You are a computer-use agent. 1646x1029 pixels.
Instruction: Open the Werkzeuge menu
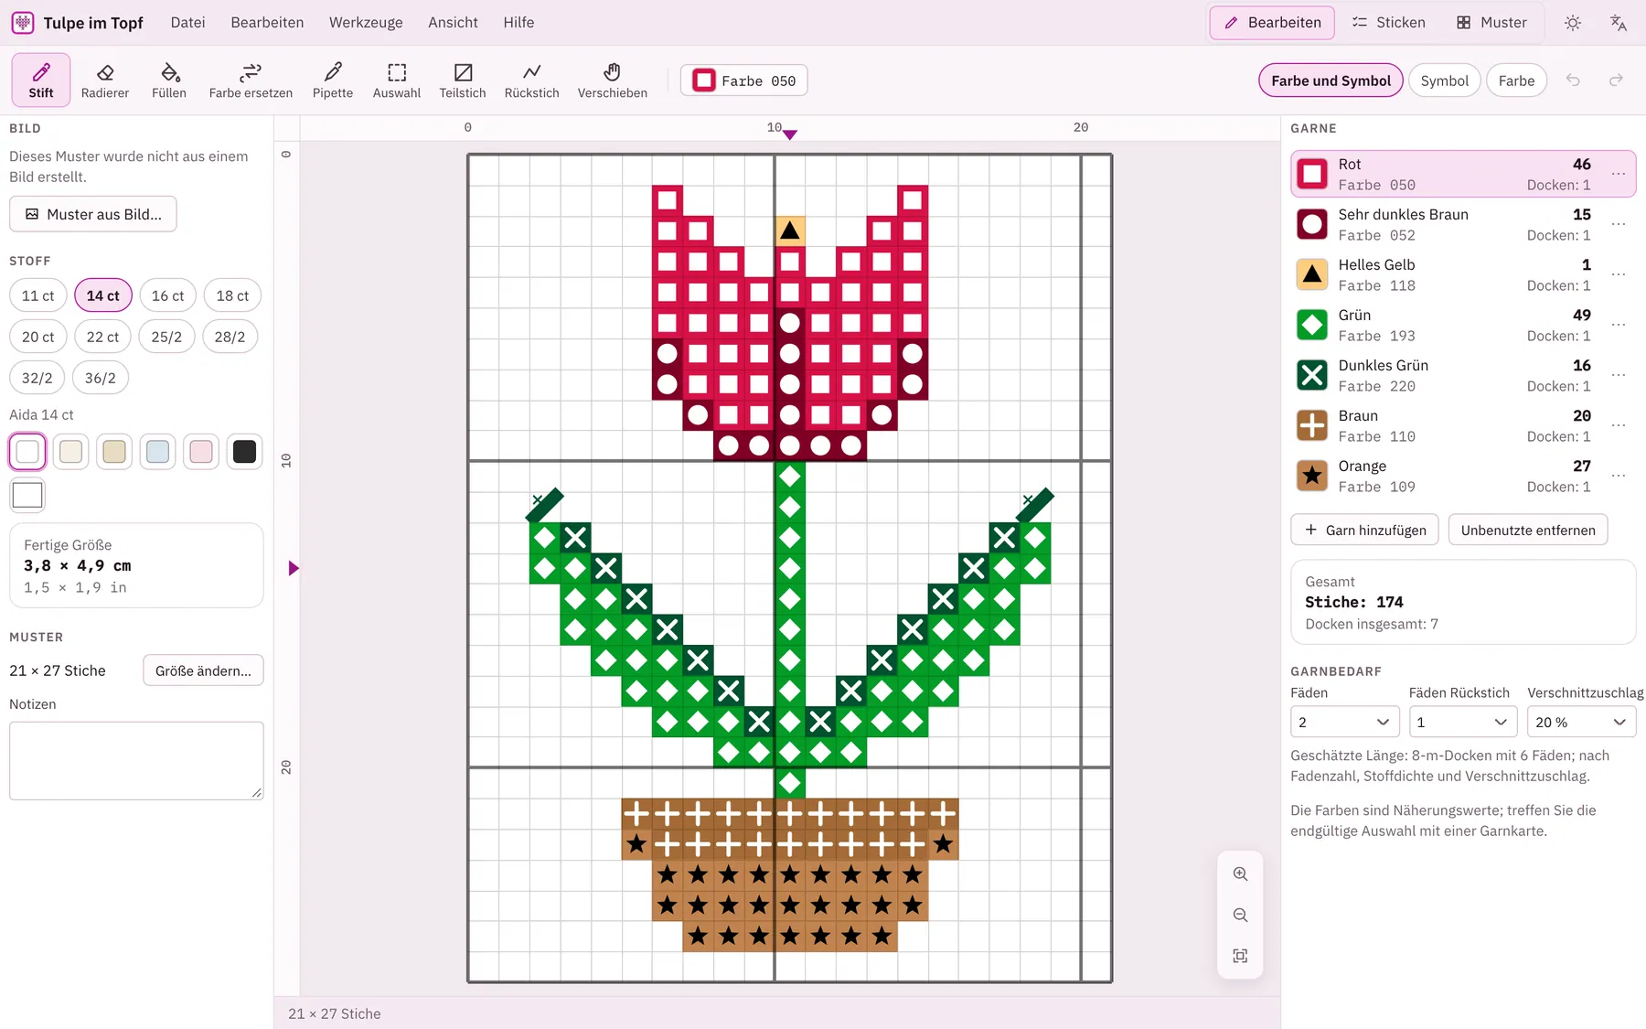point(366,23)
